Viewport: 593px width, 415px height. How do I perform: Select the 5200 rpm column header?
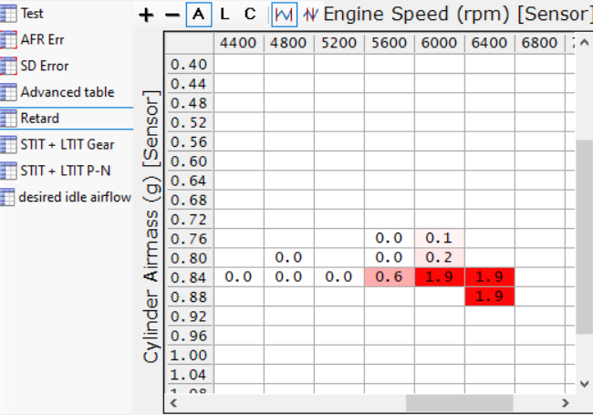coord(338,43)
